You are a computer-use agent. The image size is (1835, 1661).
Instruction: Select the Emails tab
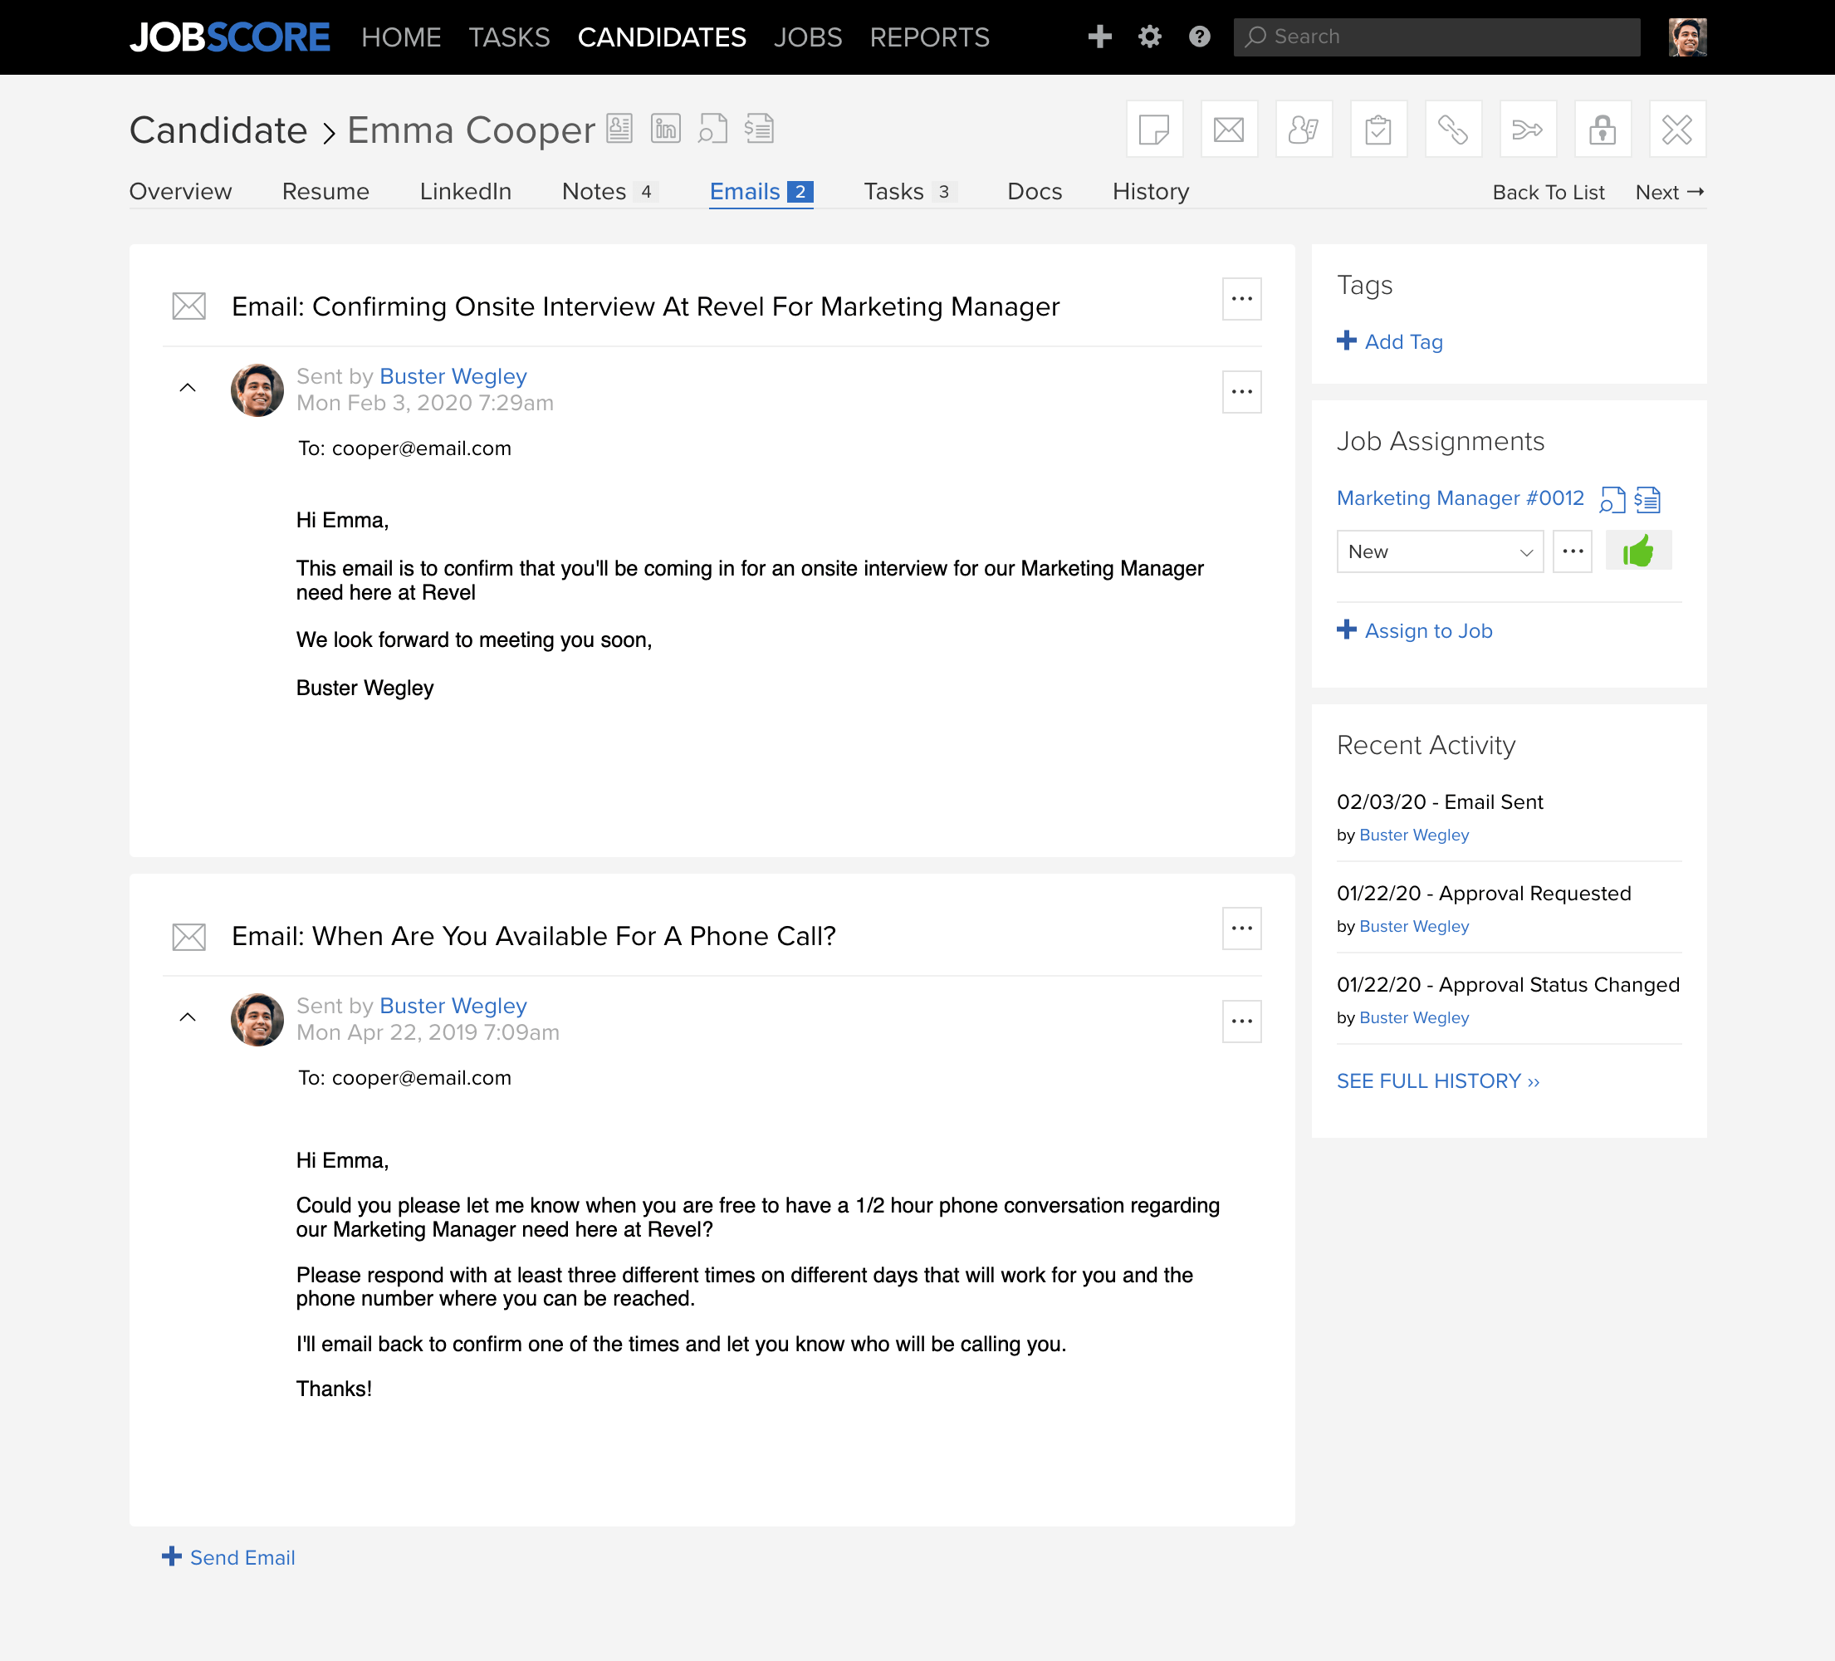point(761,191)
